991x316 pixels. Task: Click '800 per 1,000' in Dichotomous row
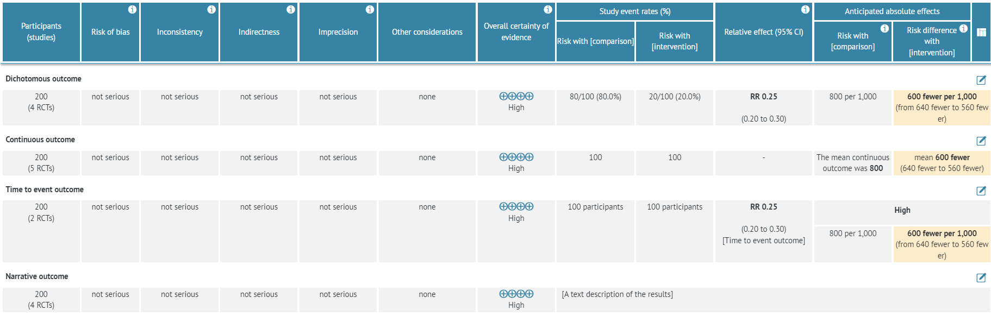coord(853,108)
